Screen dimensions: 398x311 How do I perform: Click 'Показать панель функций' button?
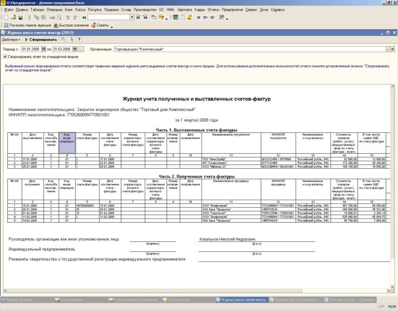tap(27, 25)
